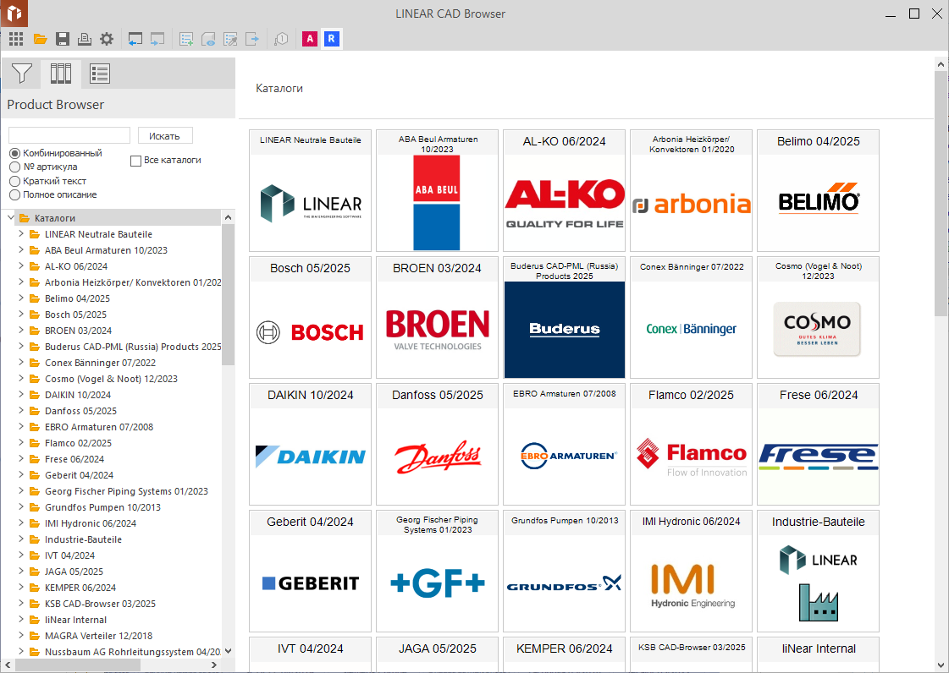Image resolution: width=949 pixels, height=673 pixels.
Task: Open the Danfoss 05/2025 catalog tile
Action: click(437, 445)
